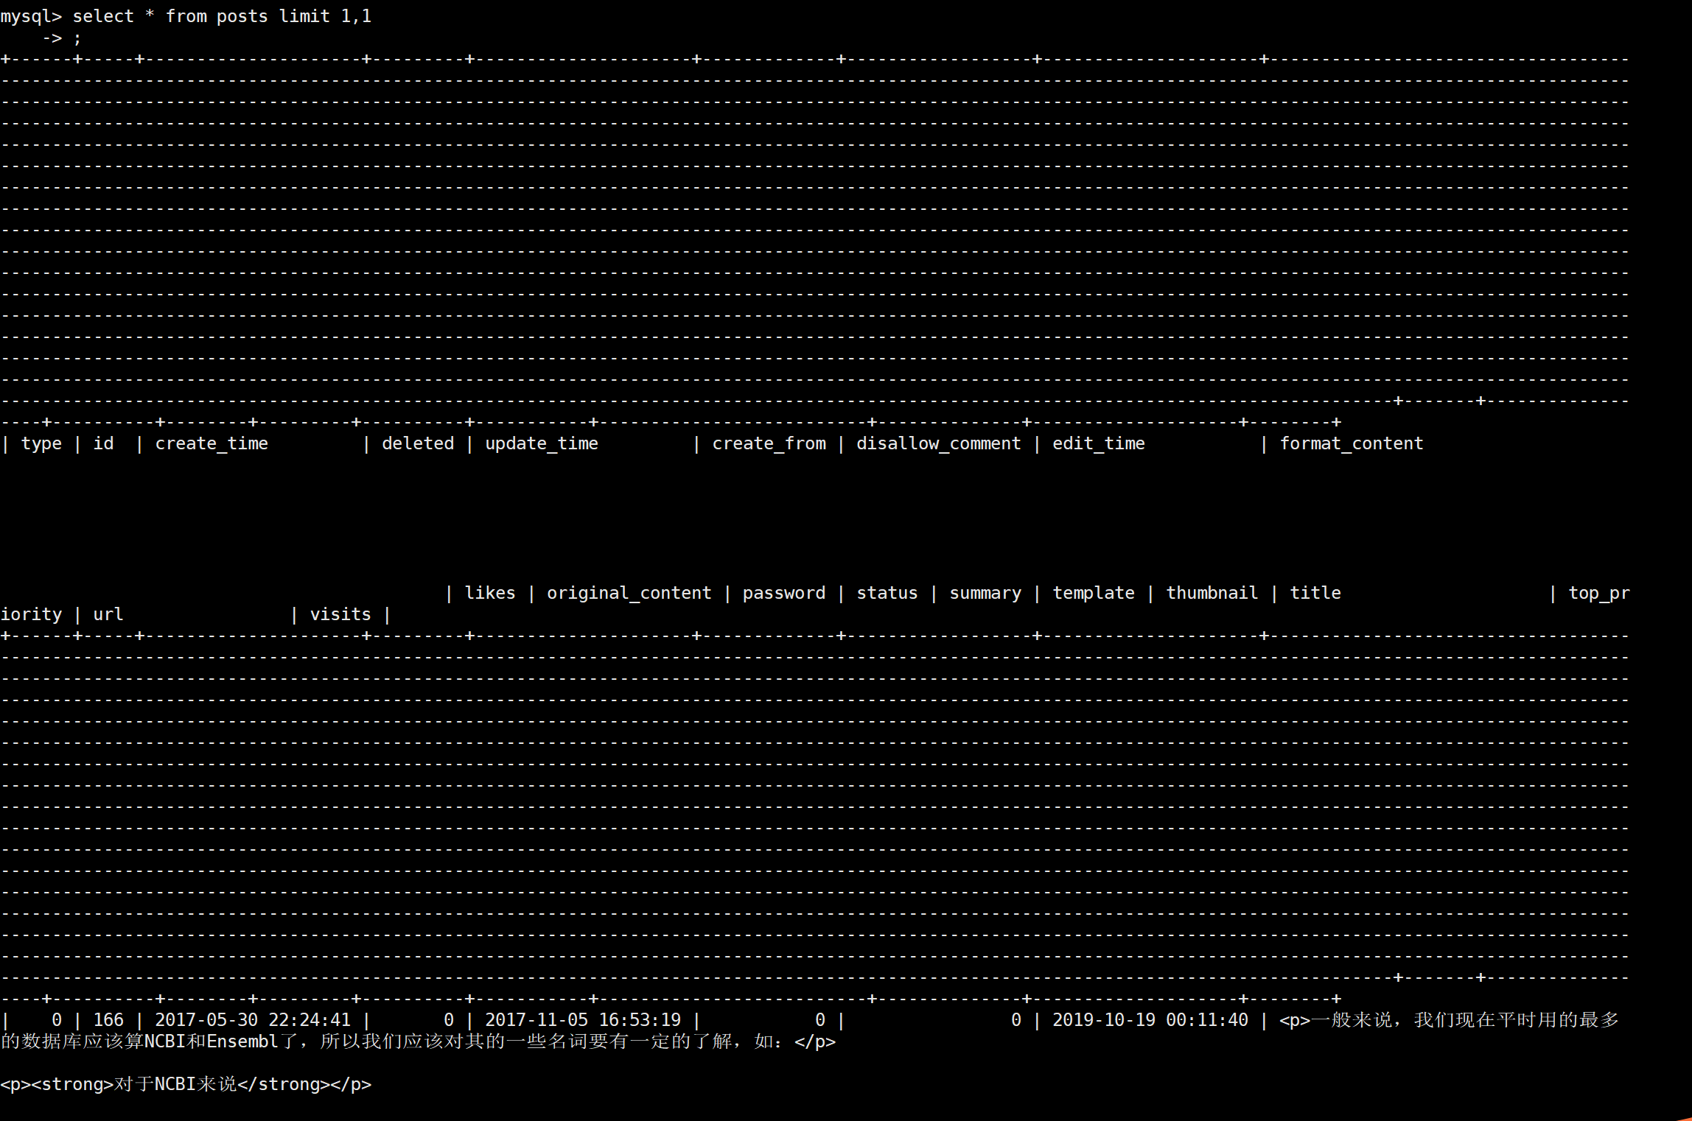Click the '<p><strong>对于NCBI来说</strong></p>' line
This screenshot has width=1692, height=1121.
point(186,1084)
